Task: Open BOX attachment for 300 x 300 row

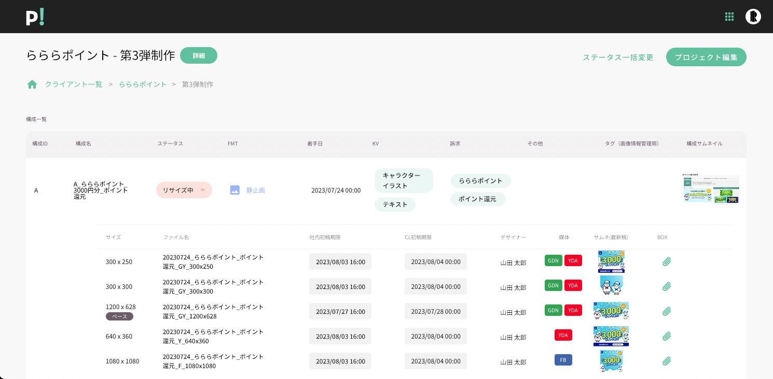Action: point(667,286)
